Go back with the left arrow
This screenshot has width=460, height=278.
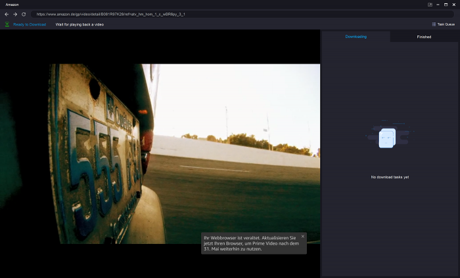click(7, 14)
